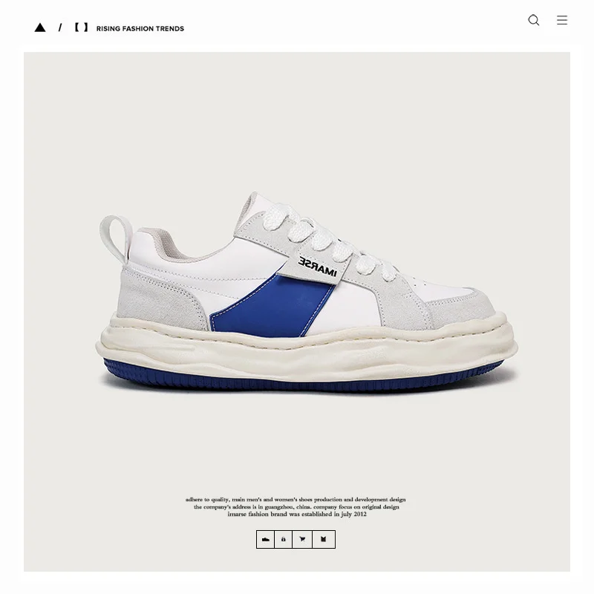
Task: Click the line mentioning guangzhou, china
Action: tap(296, 506)
